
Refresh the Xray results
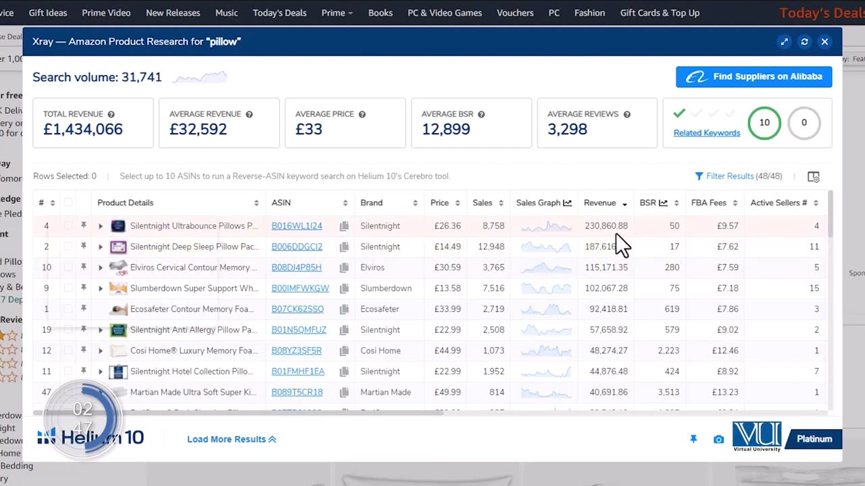point(804,42)
